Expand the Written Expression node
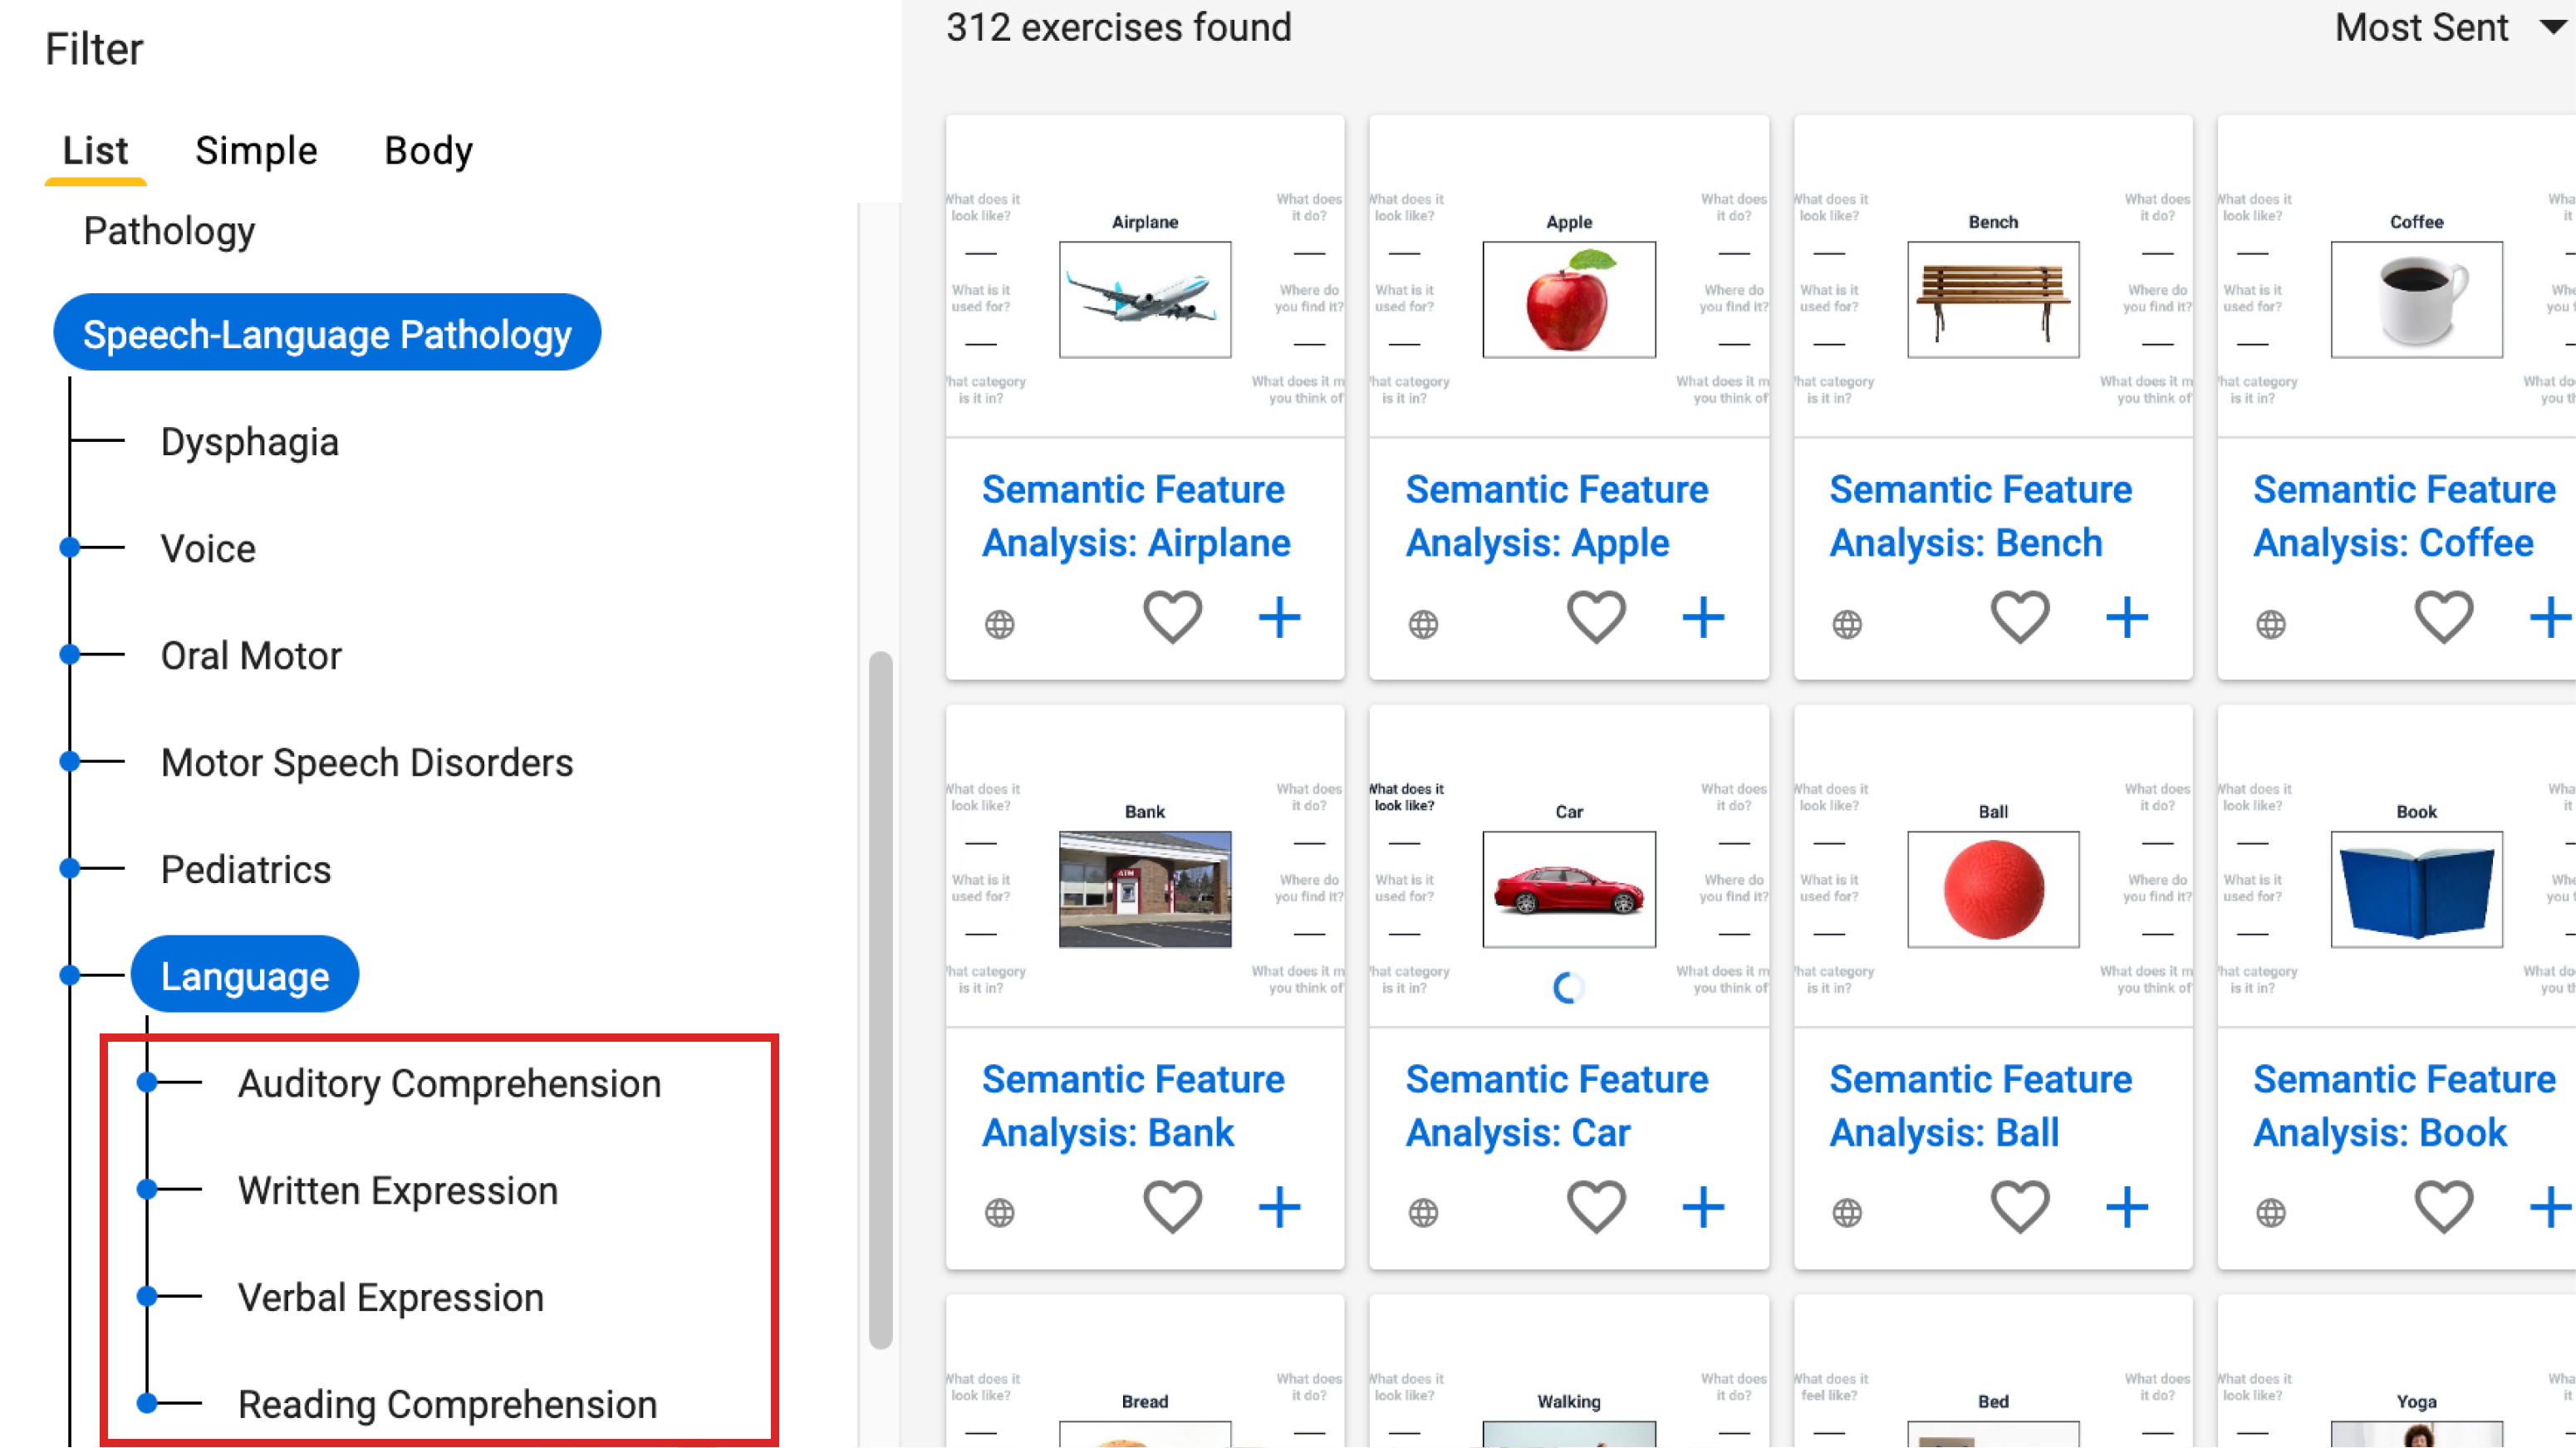The width and height of the screenshot is (2576, 1448). click(x=147, y=1190)
